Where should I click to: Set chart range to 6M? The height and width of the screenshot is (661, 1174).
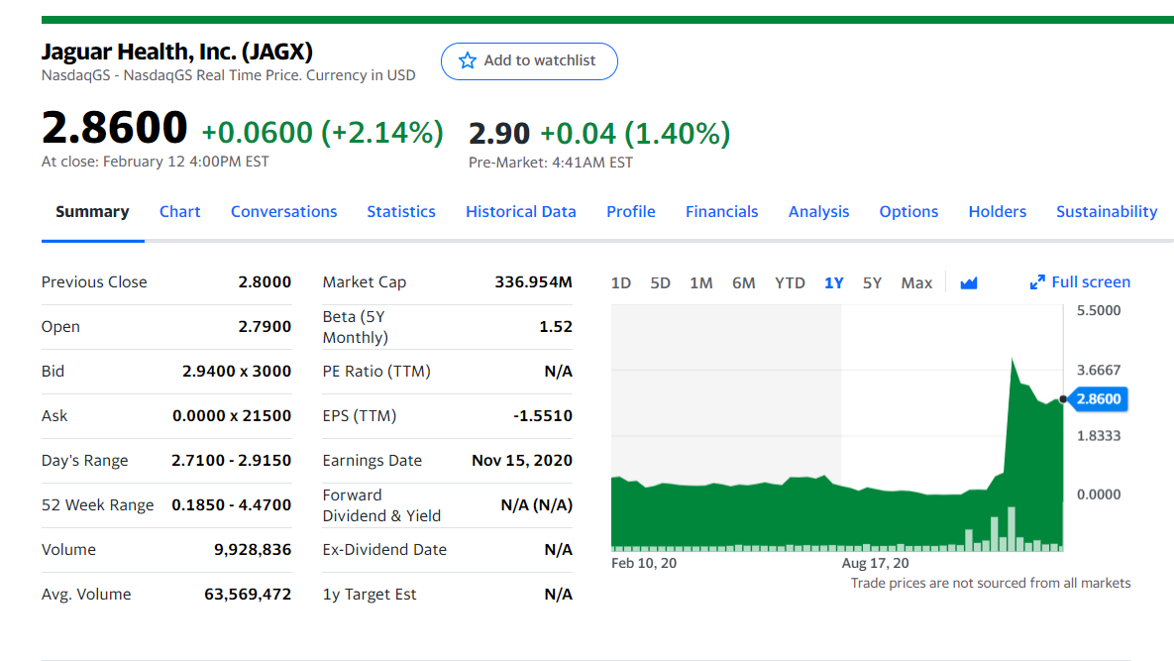click(743, 283)
